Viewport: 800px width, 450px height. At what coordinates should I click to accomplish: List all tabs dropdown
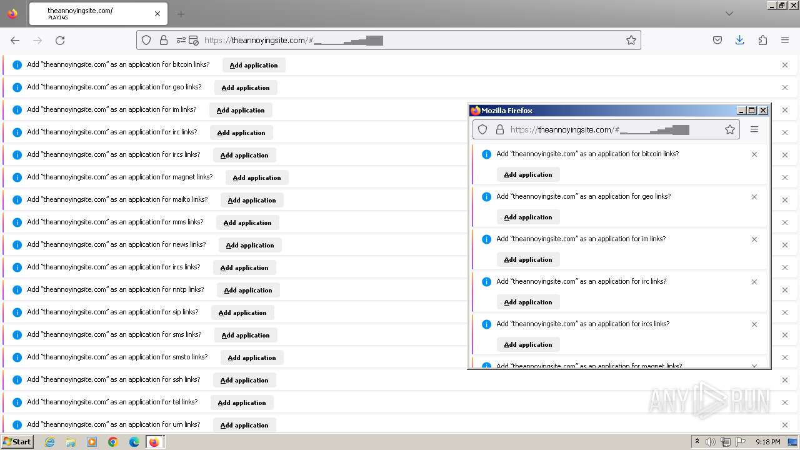pyautogui.click(x=729, y=14)
